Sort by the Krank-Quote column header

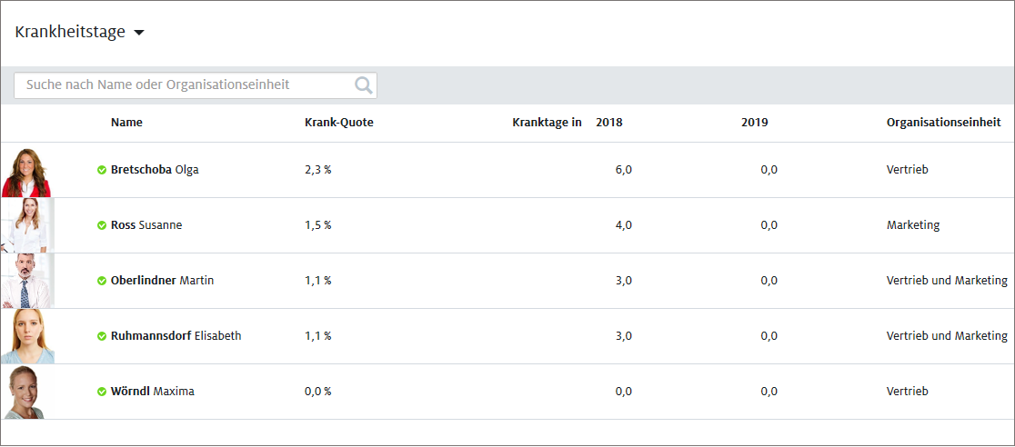[338, 123]
